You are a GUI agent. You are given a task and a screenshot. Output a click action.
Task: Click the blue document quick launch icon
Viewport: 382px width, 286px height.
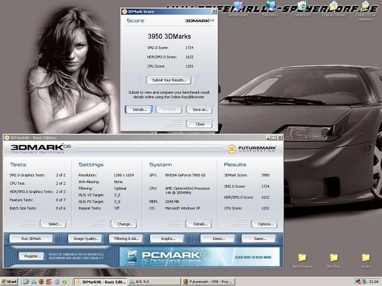pos(57,281)
